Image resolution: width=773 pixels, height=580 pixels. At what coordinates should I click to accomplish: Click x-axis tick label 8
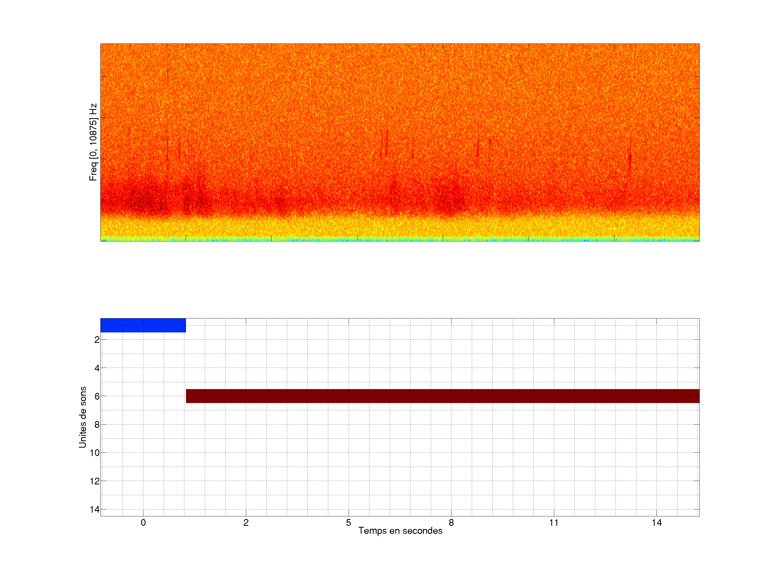pos(451,523)
